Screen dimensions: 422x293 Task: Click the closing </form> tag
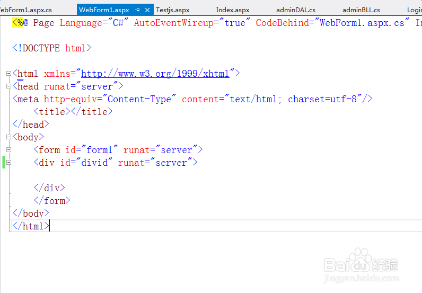click(x=52, y=200)
